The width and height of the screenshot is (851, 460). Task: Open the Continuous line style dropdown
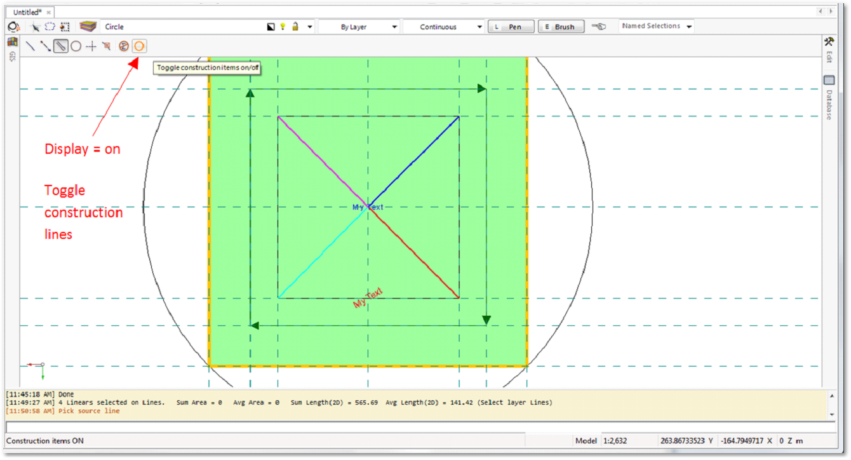click(444, 27)
